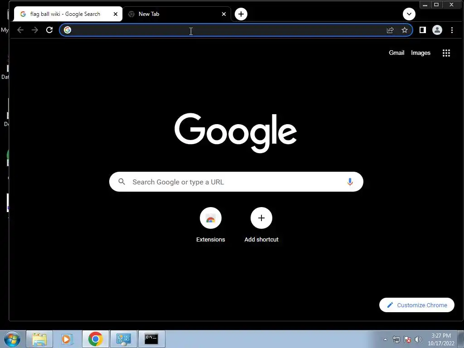Open the profile avatar menu

(437, 30)
